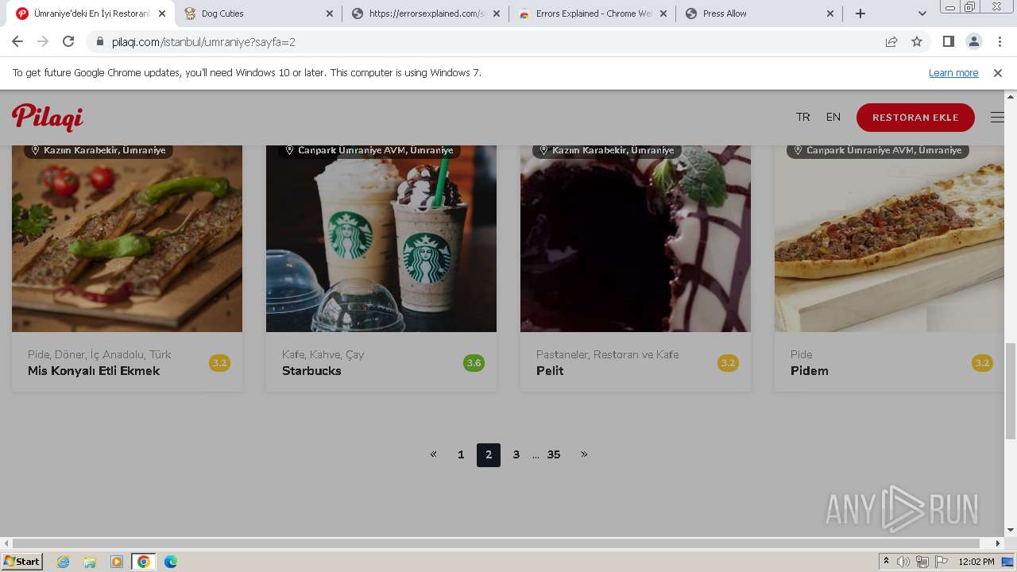Click the Chrome taskbar icon
The height and width of the screenshot is (572, 1017).
click(144, 562)
